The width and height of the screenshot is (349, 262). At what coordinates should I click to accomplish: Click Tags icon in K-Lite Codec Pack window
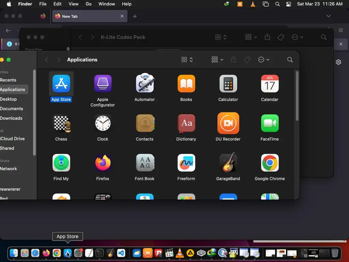[281, 37]
